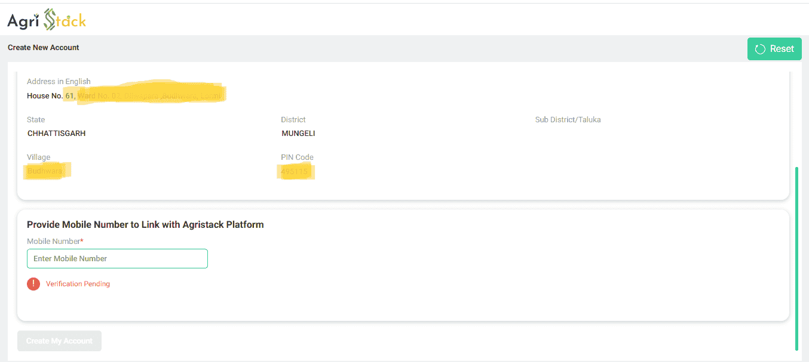Click the Create New Account heading
The width and height of the screenshot is (809, 362).
(x=44, y=48)
